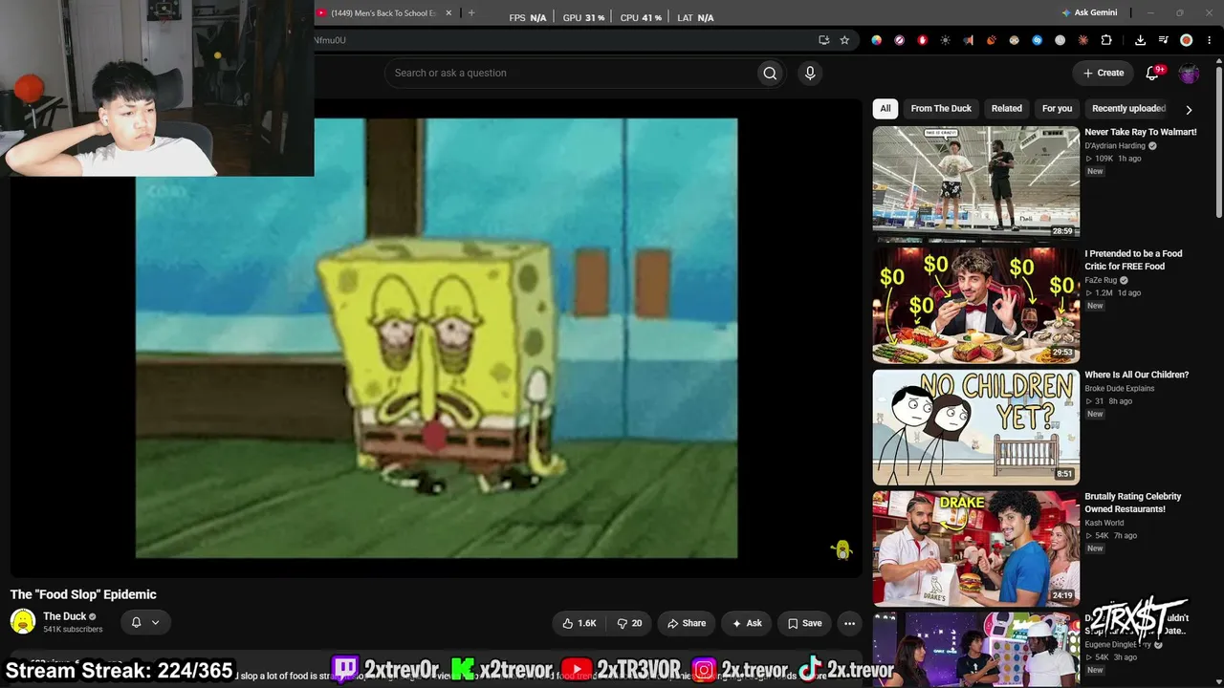Viewport: 1224px width, 688px height.
Task: Open the gray clock extension icon
Action: tap(1060, 40)
